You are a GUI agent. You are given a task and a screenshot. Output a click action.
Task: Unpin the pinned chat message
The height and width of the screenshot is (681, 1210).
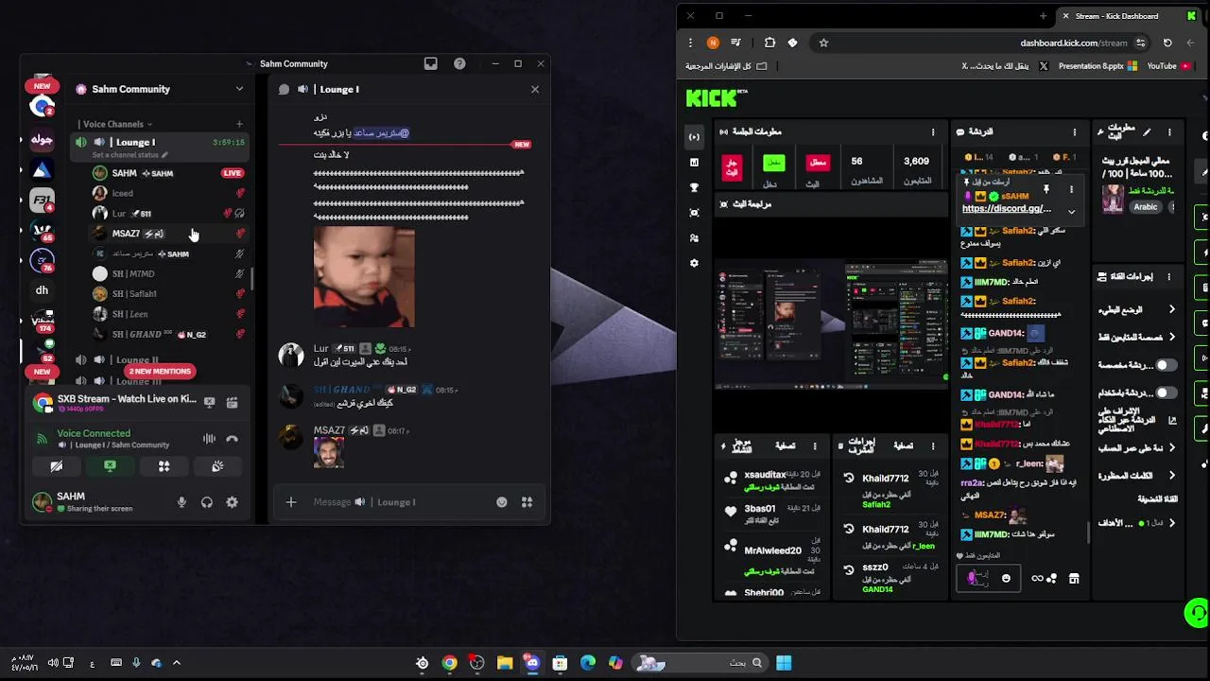coord(1046,189)
